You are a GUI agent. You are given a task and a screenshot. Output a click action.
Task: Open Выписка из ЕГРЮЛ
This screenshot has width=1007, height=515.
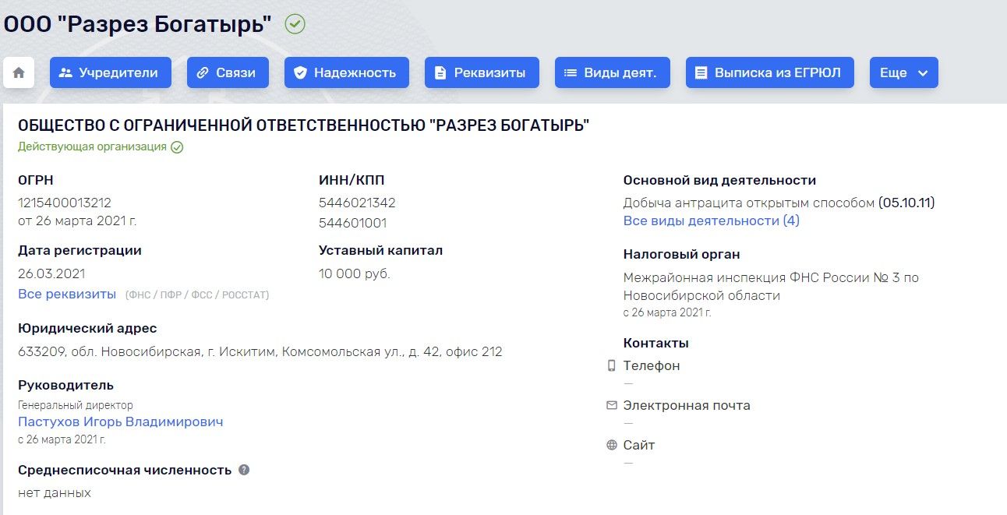click(770, 72)
